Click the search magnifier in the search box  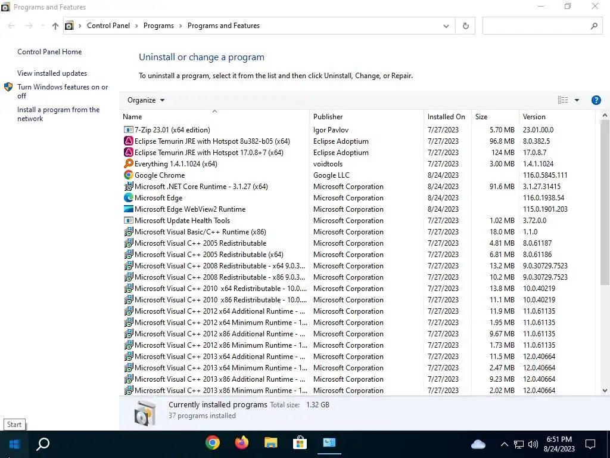click(594, 26)
